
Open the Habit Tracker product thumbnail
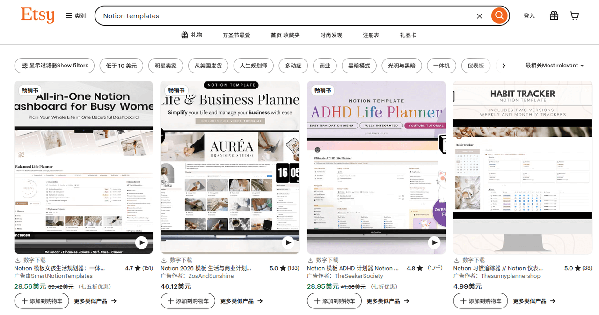[x=522, y=167]
